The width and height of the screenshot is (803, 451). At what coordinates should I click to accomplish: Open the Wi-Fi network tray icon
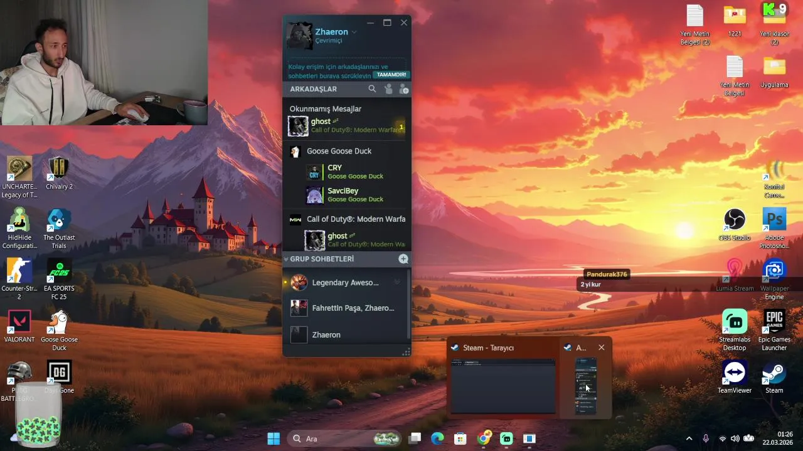pyautogui.click(x=723, y=438)
